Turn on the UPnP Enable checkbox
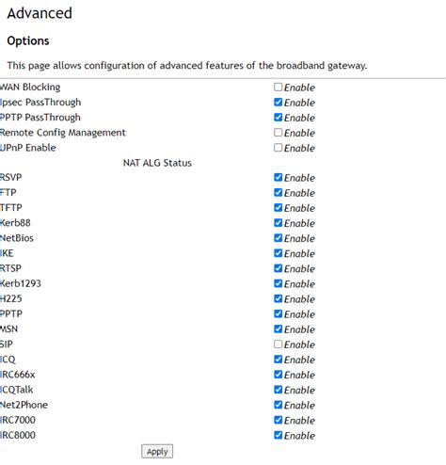 click(x=278, y=148)
